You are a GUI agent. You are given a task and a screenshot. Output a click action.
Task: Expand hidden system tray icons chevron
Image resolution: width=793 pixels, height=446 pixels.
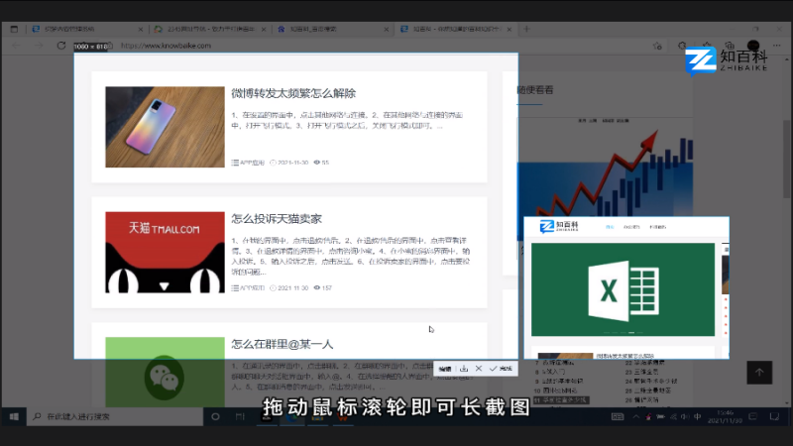click(635, 416)
